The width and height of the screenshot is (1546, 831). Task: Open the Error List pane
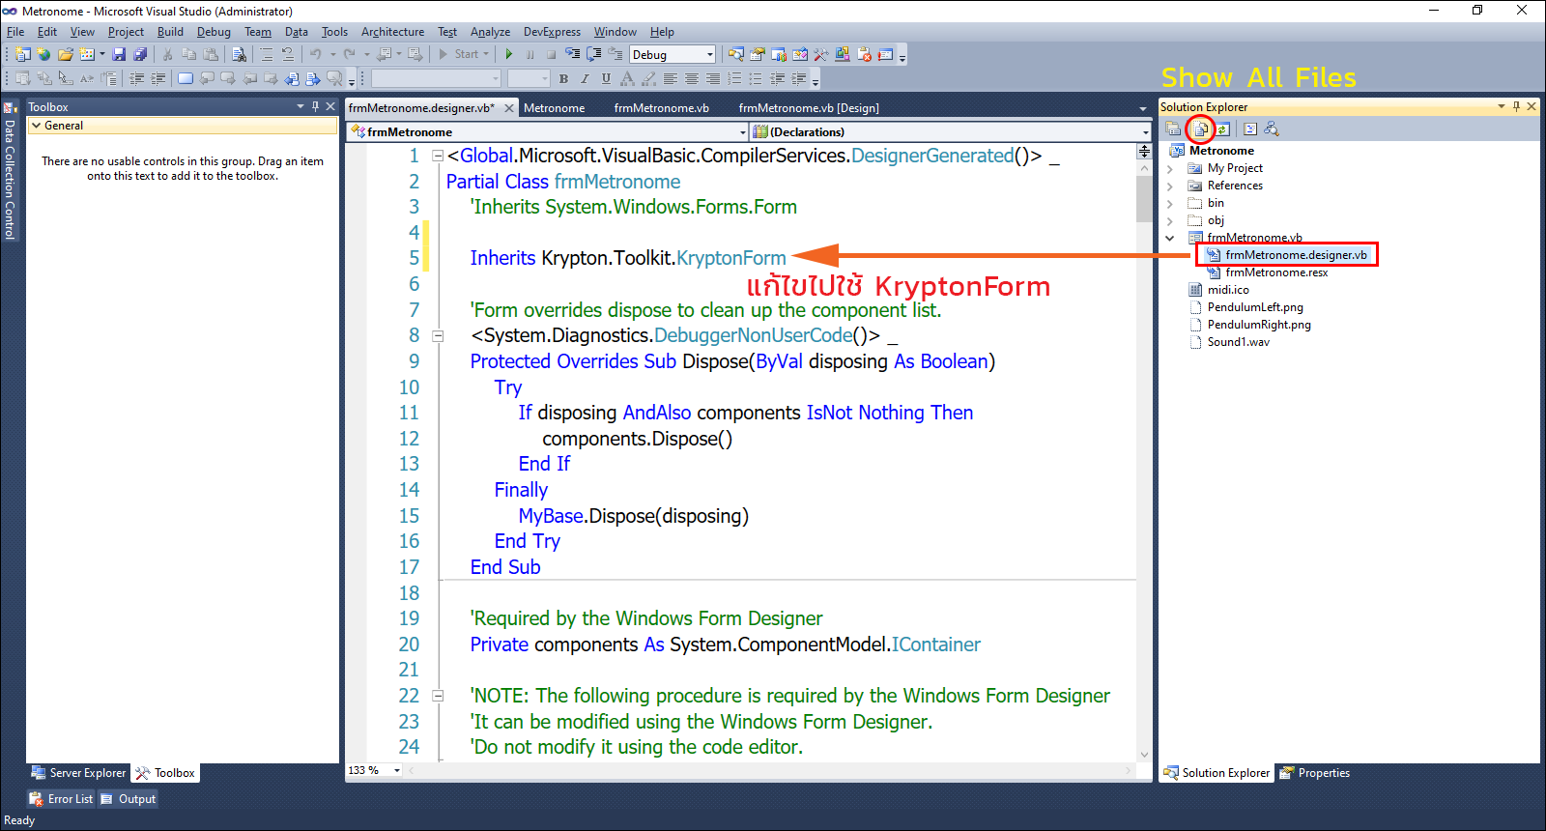tap(62, 799)
